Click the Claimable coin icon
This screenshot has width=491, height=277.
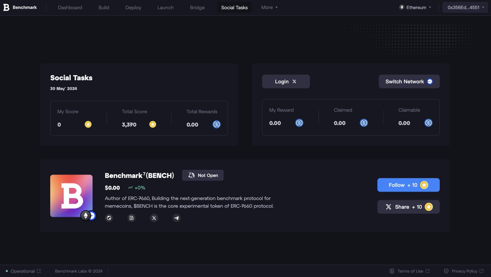point(428,123)
